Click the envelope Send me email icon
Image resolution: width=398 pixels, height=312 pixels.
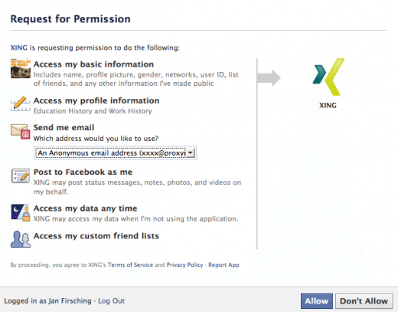(x=21, y=132)
